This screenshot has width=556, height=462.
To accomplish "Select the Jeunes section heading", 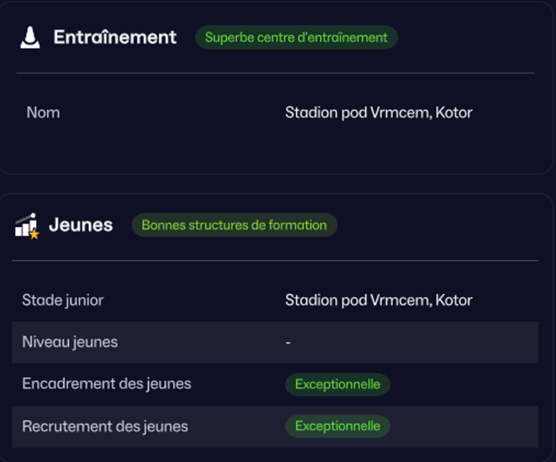I will coord(81,225).
